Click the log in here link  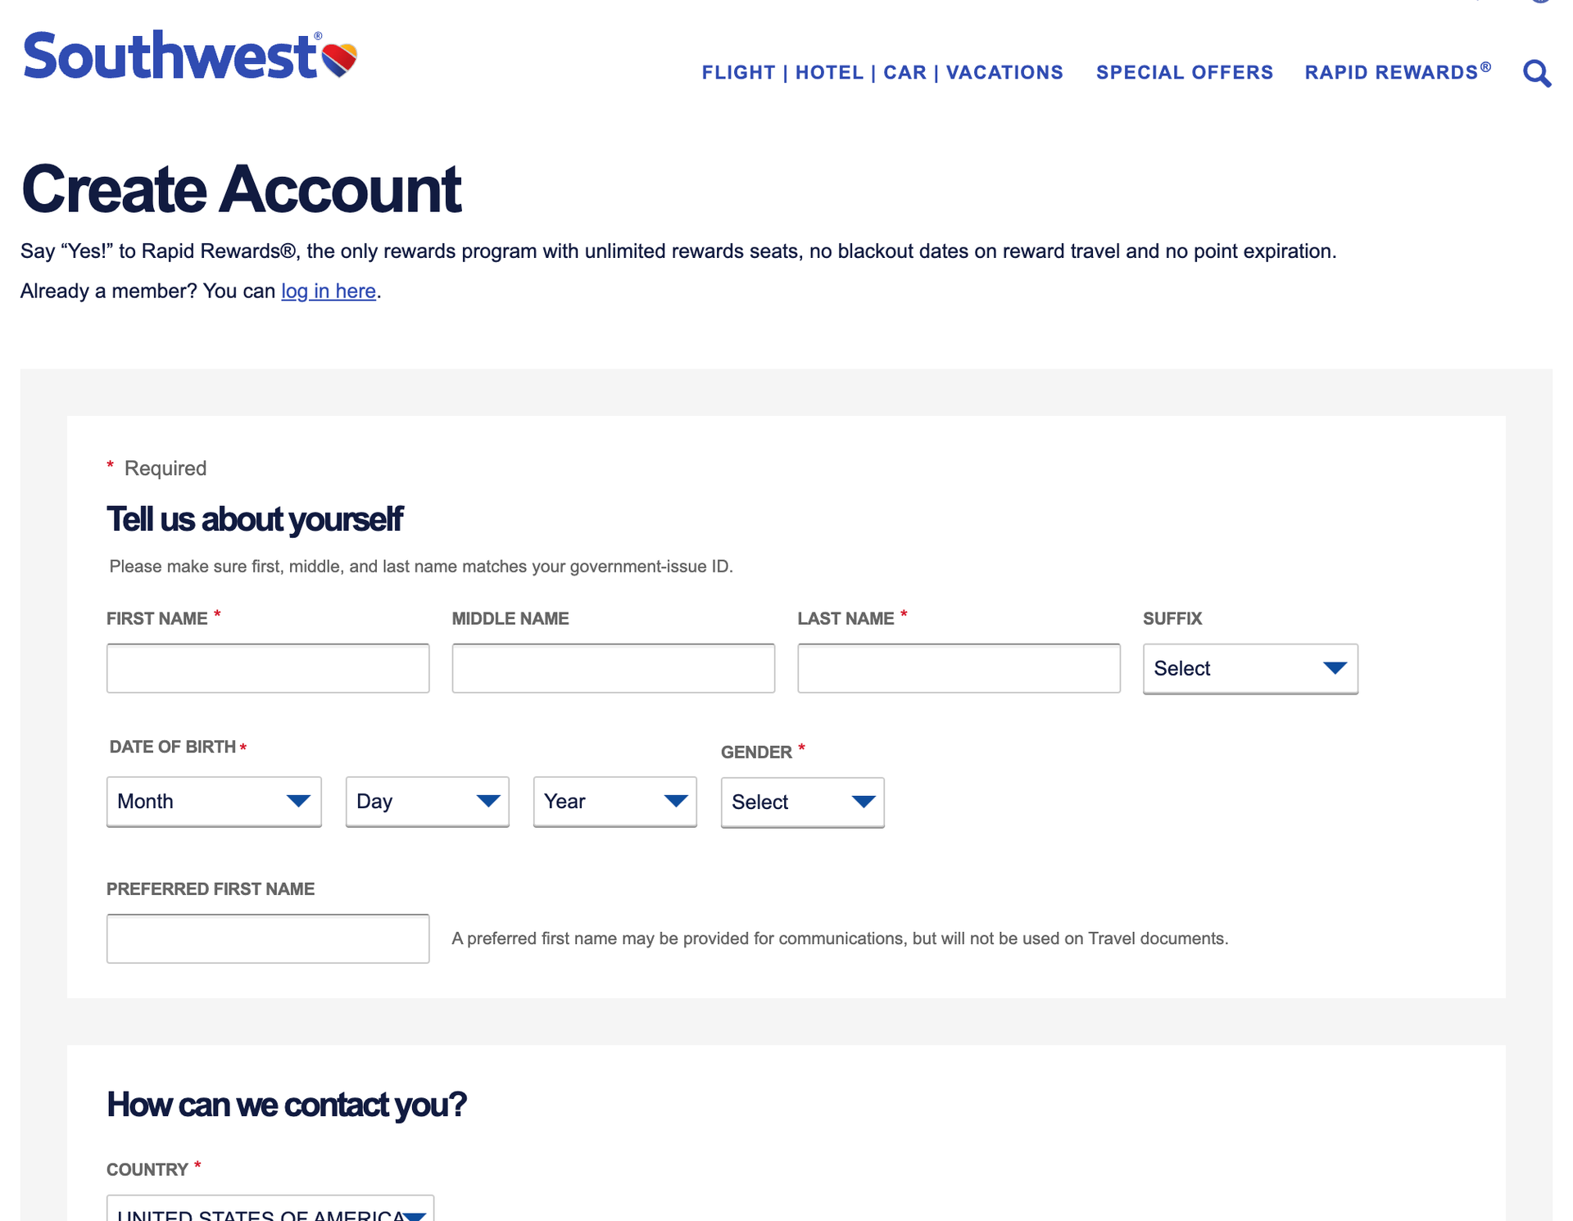[328, 291]
